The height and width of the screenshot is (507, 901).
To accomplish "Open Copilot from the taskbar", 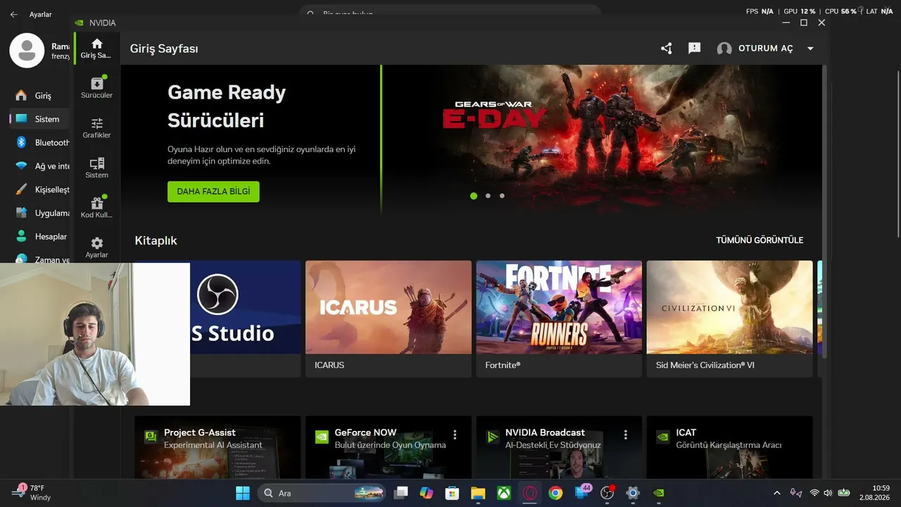I will click(427, 493).
